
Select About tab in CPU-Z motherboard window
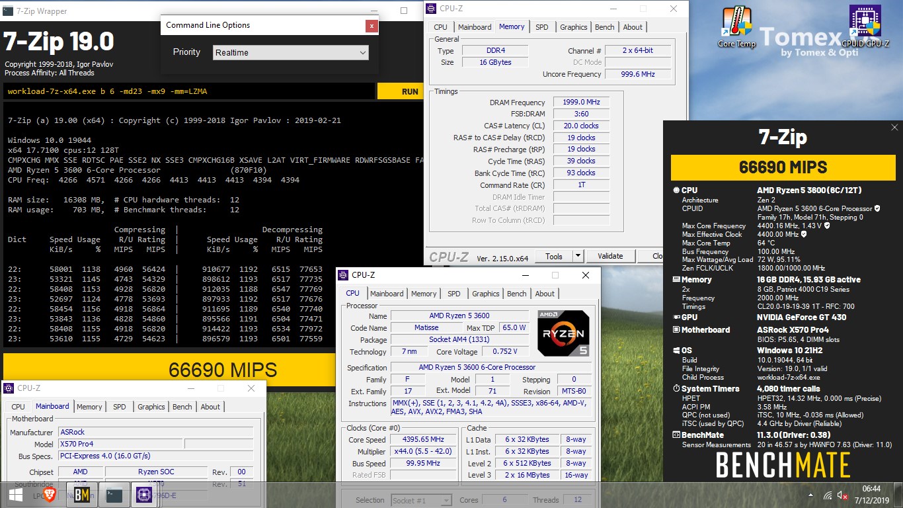pos(210,407)
